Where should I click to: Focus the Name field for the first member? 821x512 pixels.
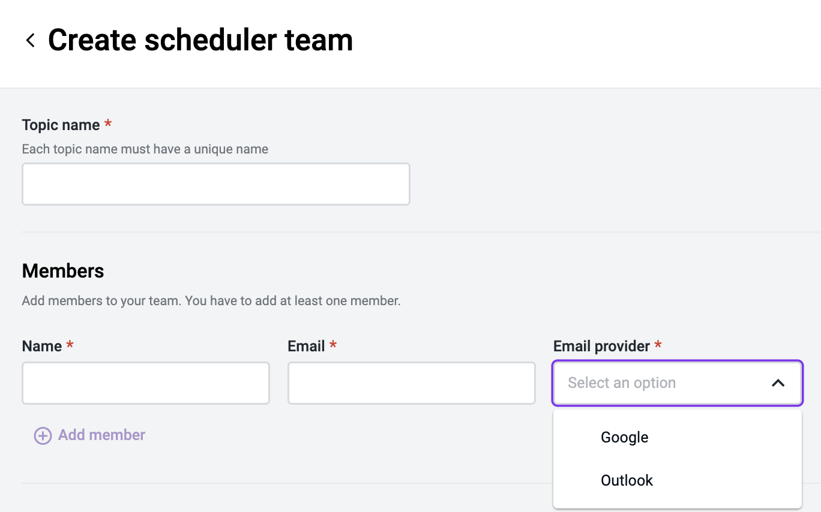point(145,383)
